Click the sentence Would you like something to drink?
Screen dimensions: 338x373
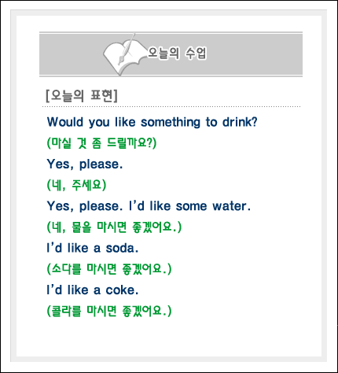click(x=152, y=123)
